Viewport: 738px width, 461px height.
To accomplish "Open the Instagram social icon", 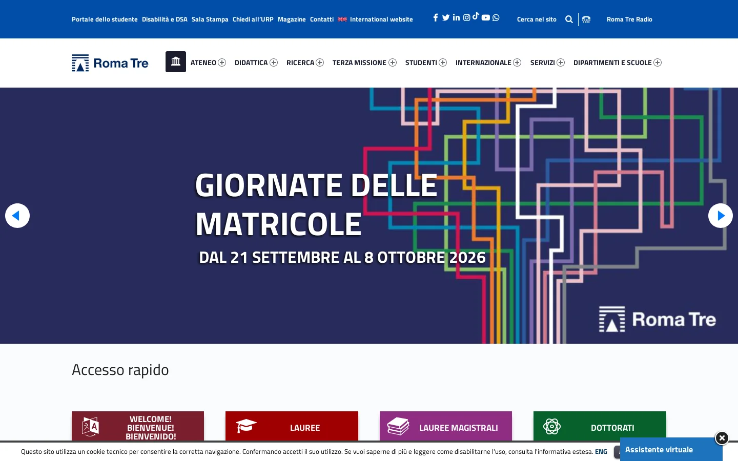I will pos(466,17).
